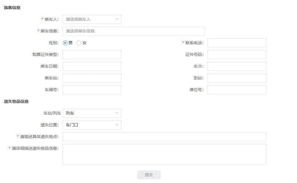Focus the 乘车站 departure station field
This screenshot has width=297, height=183.
click(92, 78)
